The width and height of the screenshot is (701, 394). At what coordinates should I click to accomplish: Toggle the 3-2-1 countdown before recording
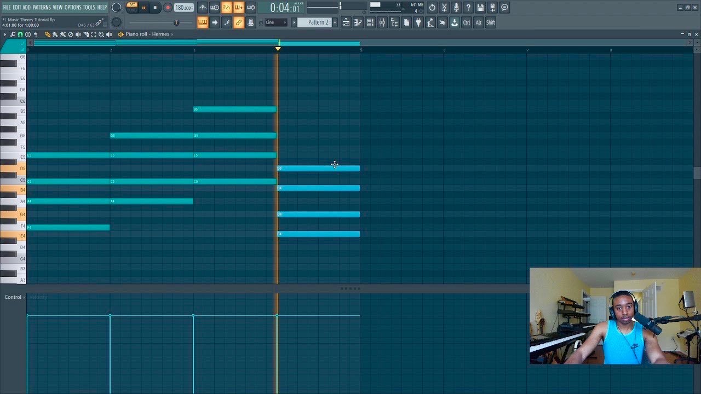coord(227,8)
